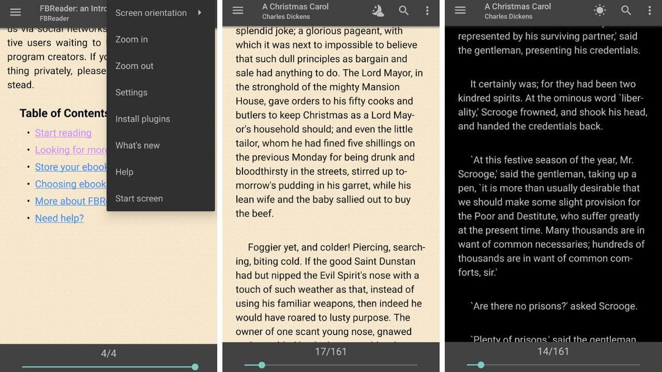
Task: Select Screen orientation menu entry
Action: pyautogui.click(x=161, y=13)
